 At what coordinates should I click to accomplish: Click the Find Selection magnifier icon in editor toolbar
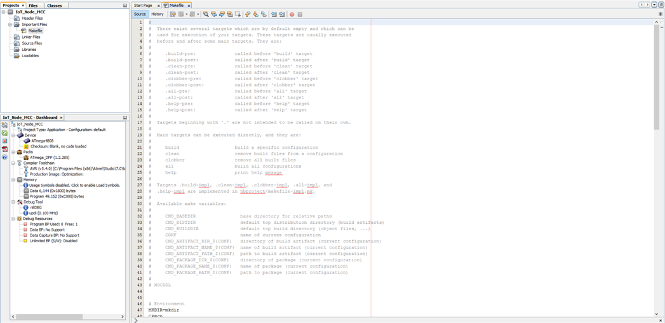[x=205, y=14]
